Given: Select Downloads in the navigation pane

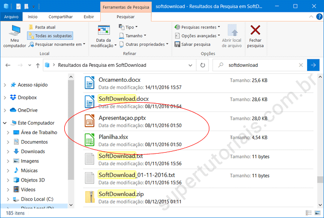Looking at the screenshot, I should [x=33, y=152].
